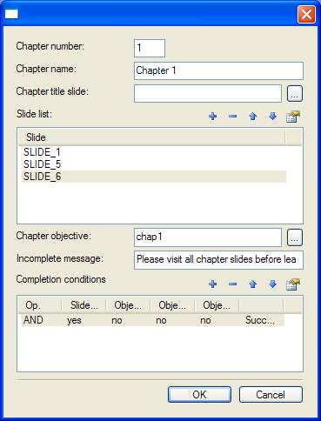Click the Chapter name input field
The image size is (321, 421).
coord(218,70)
